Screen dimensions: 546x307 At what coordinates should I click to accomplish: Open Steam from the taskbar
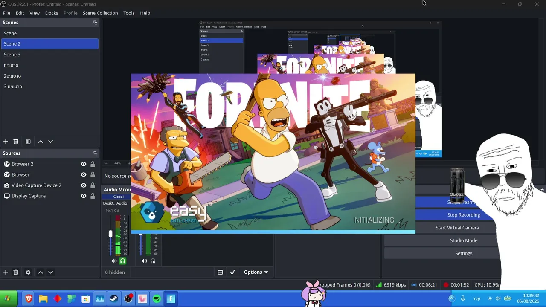(114, 299)
